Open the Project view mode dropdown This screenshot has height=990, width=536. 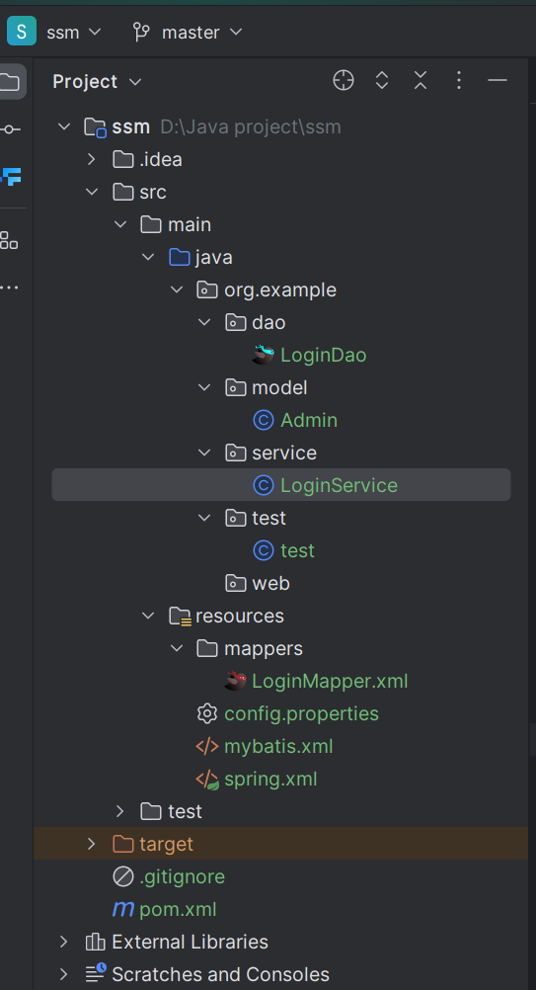pos(97,81)
